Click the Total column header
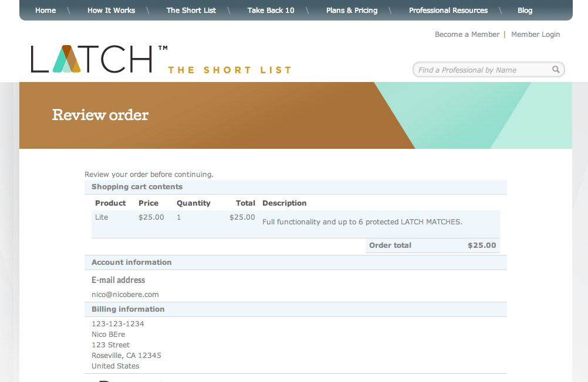Viewport: 588px width, 382px height. coord(245,203)
